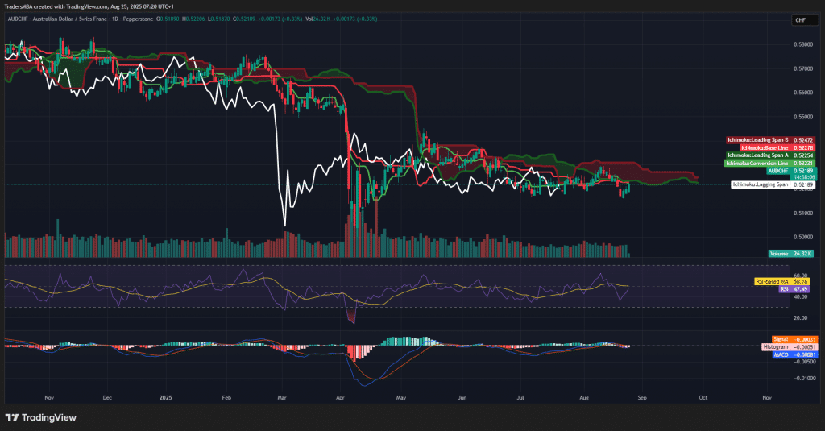This screenshot has height=431, width=825.
Task: Click the Histogram label tag
Action: (x=774, y=346)
